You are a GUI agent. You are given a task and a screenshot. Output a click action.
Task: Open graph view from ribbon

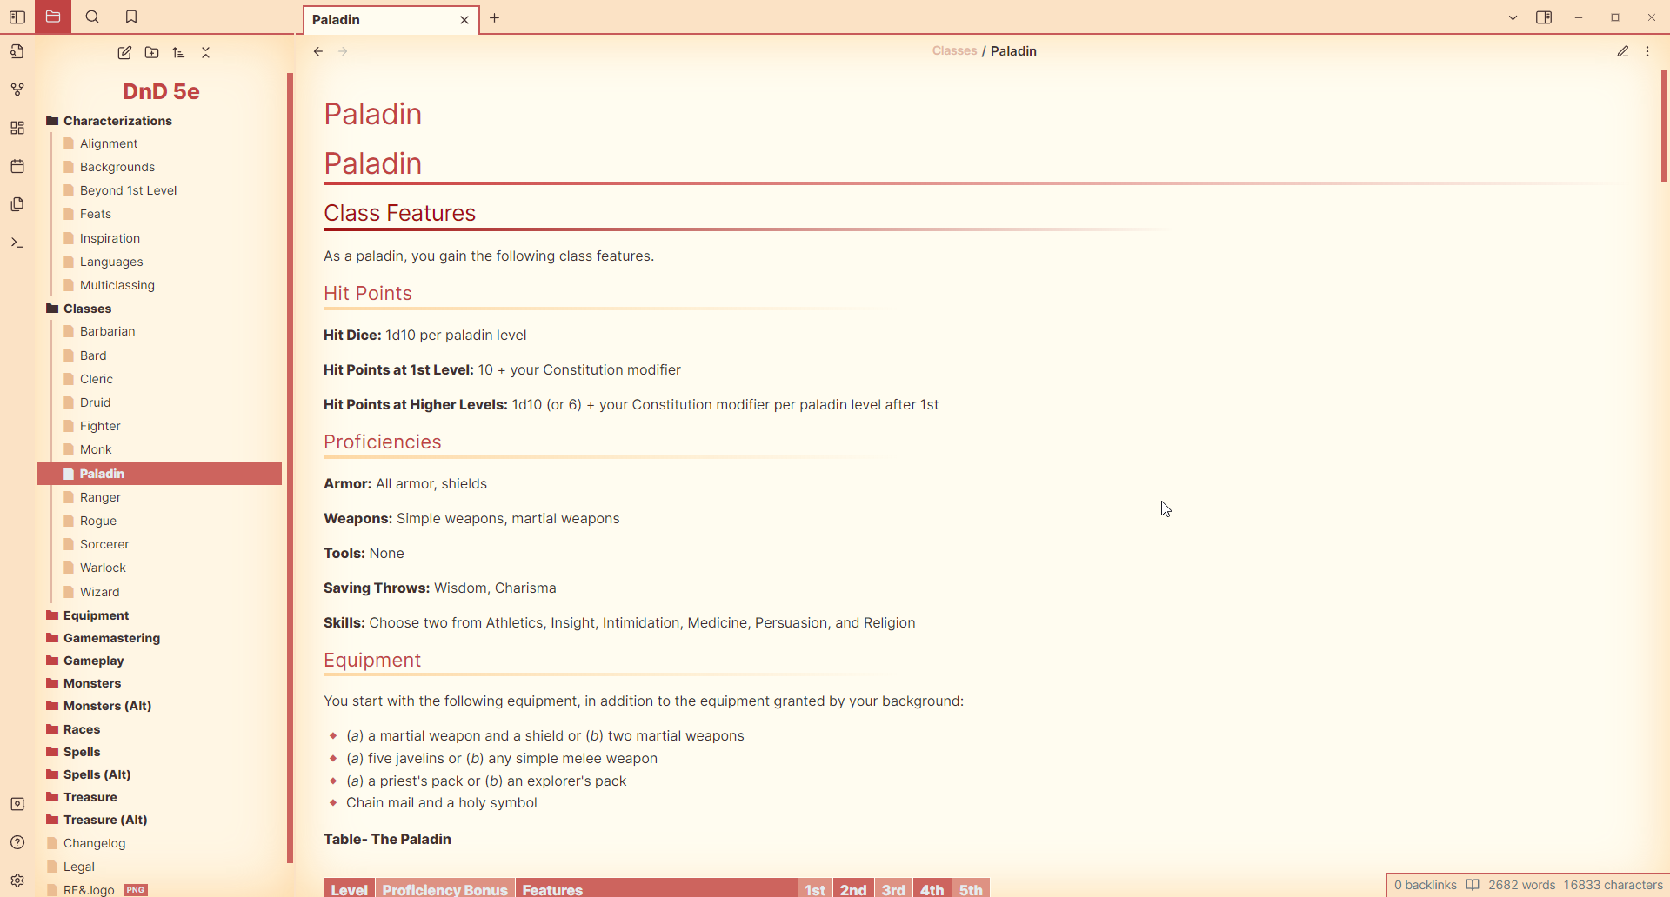click(17, 90)
